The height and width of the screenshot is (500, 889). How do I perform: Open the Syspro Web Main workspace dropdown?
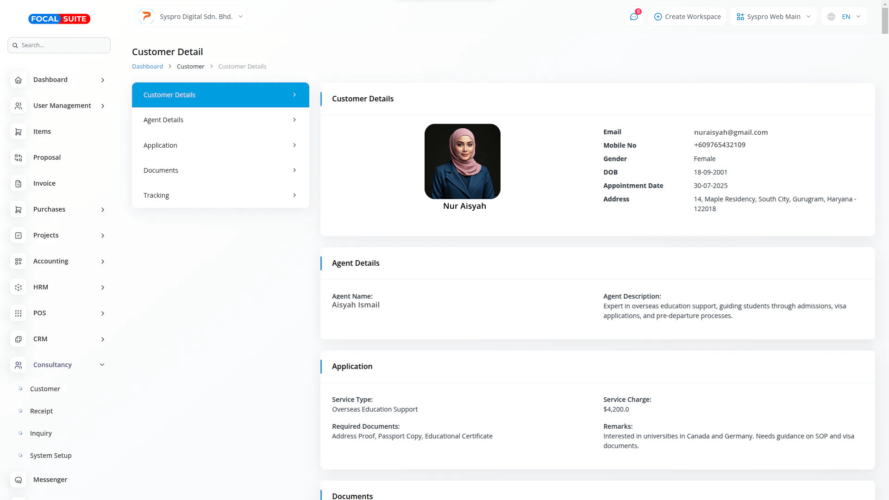[x=773, y=17]
